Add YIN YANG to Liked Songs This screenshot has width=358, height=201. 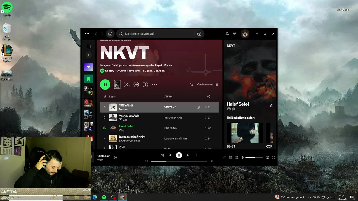point(198,107)
